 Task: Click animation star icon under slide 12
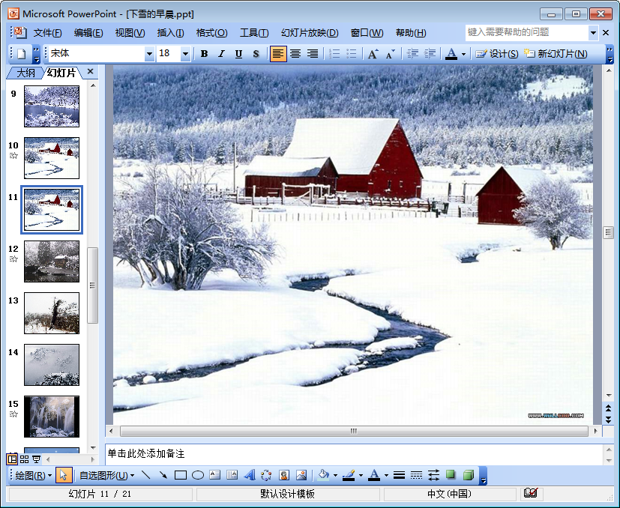(x=13, y=259)
